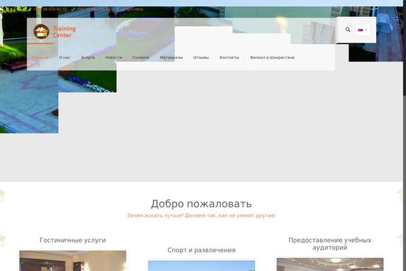The width and height of the screenshot is (406, 271).
Task: Open the search magnifier icon
Action: coord(348,30)
